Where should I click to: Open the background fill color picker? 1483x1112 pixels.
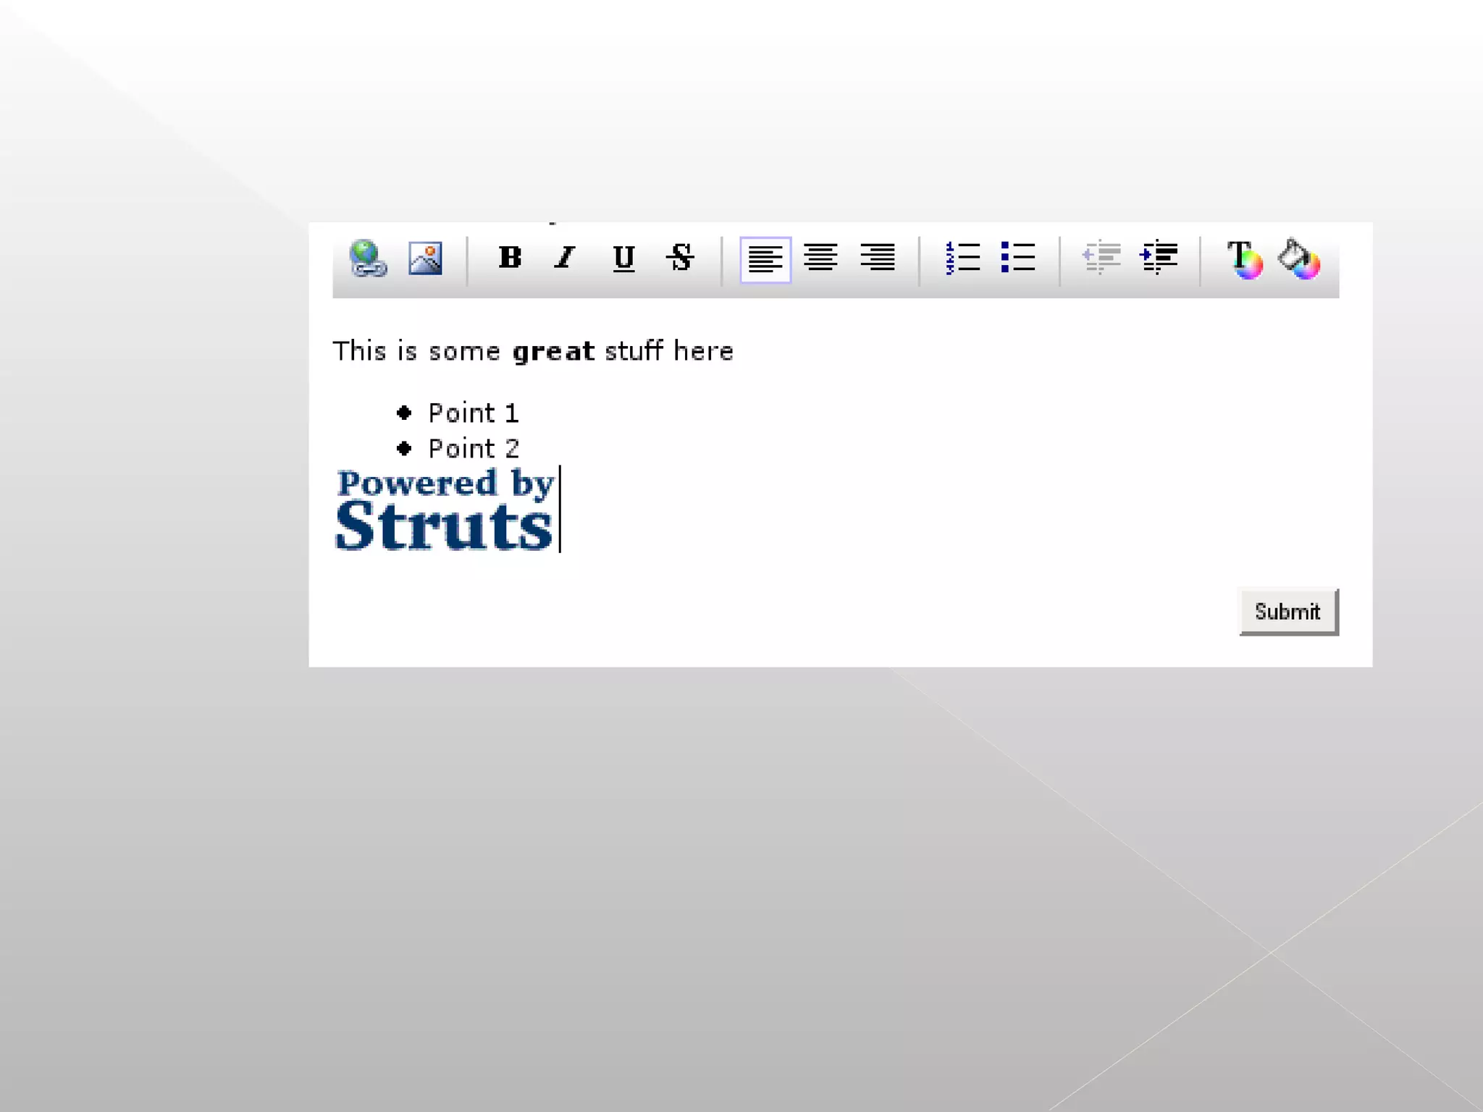pyautogui.click(x=1299, y=259)
